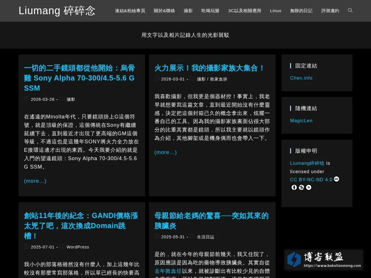
Task: Click the folder icon beside 攝影 / 敗家血拚
Action: pos(193,78)
